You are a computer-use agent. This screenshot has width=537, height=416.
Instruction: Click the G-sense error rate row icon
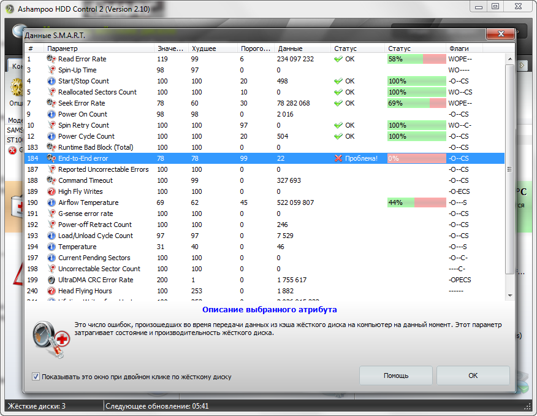click(51, 214)
